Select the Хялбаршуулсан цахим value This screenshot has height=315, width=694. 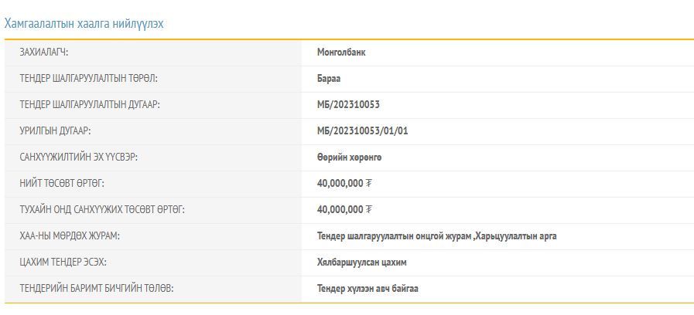(361, 262)
